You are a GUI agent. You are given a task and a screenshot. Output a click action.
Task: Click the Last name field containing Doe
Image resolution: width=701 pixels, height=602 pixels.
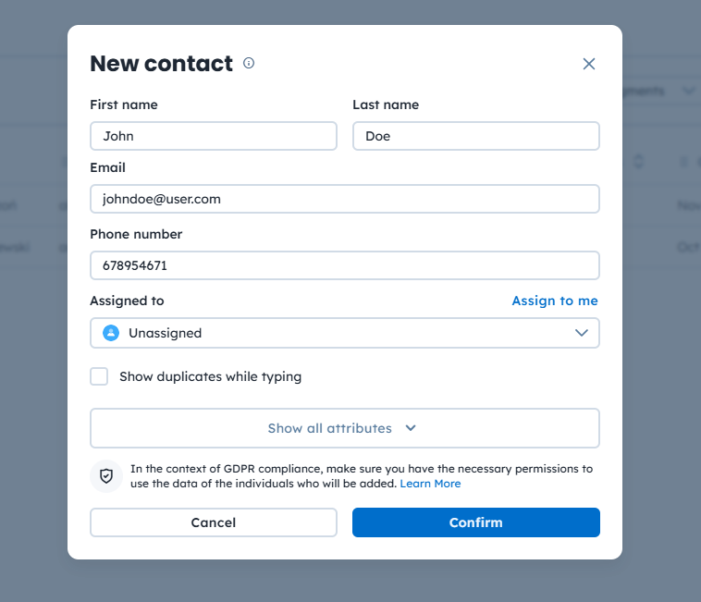tap(476, 136)
